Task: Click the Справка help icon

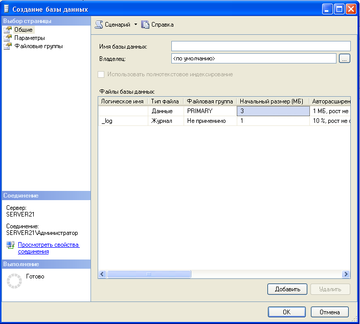Action: pos(145,25)
